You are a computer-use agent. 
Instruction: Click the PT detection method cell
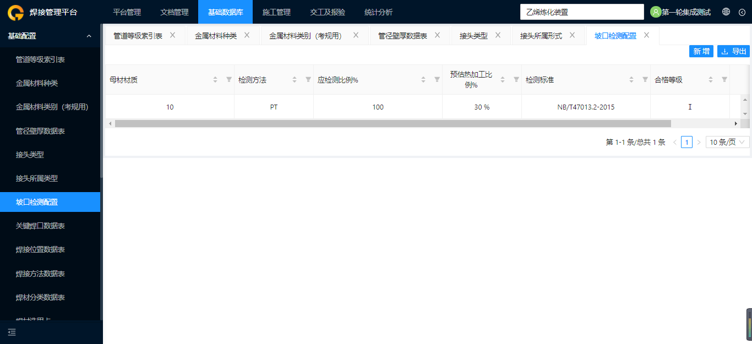pyautogui.click(x=274, y=107)
